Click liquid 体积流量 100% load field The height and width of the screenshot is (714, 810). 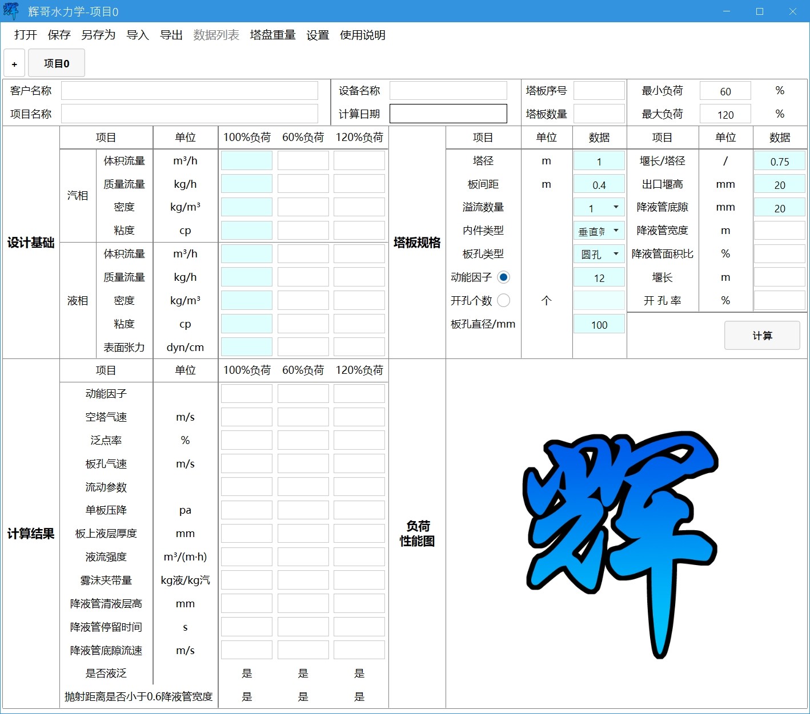pyautogui.click(x=247, y=254)
